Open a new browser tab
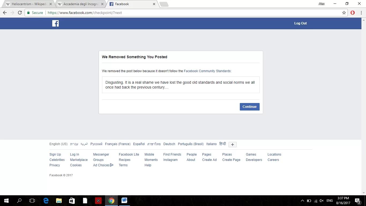 [x=164, y=4]
